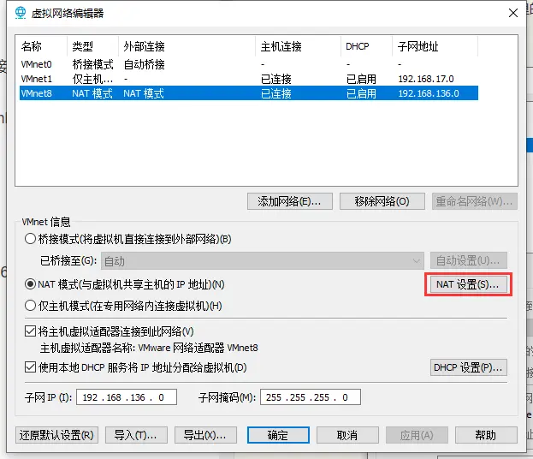This screenshot has height=459, width=533.
Task: Select host-only mode radio button
Action: coord(31,306)
